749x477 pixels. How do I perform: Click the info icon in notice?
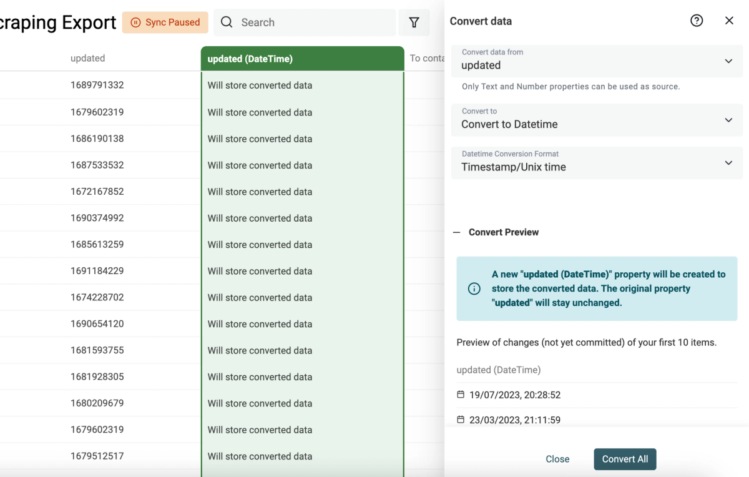click(x=474, y=288)
